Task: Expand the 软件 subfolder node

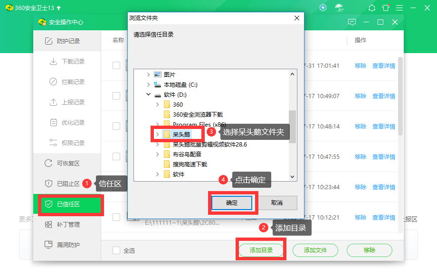Action: (158, 174)
